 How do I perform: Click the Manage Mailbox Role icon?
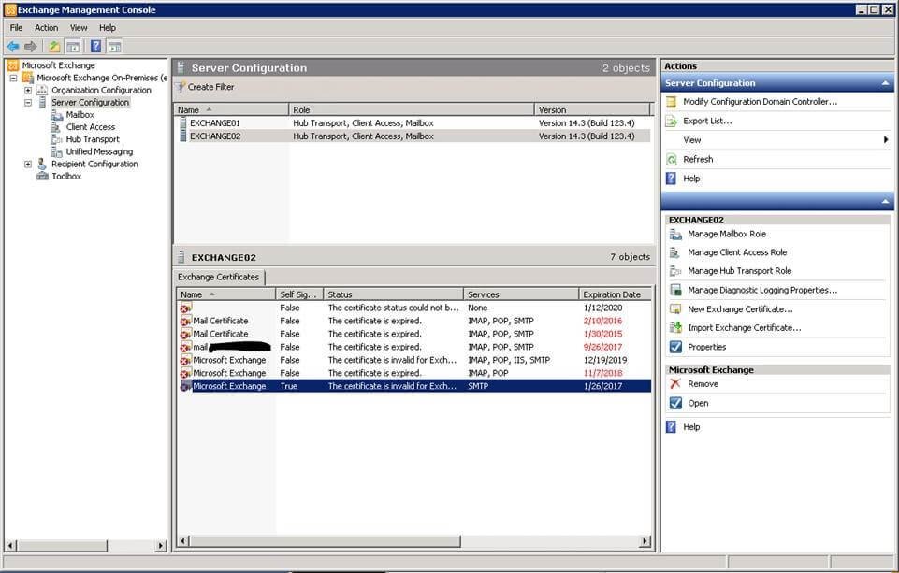click(676, 234)
